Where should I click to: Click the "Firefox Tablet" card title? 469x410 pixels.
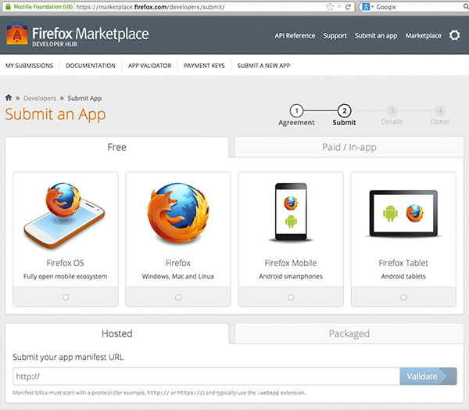click(x=403, y=263)
